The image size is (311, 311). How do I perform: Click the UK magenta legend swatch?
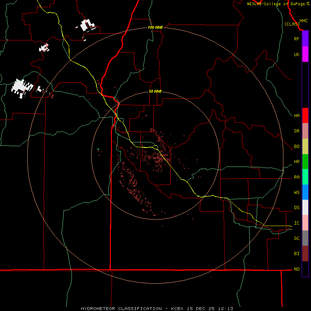click(x=305, y=54)
